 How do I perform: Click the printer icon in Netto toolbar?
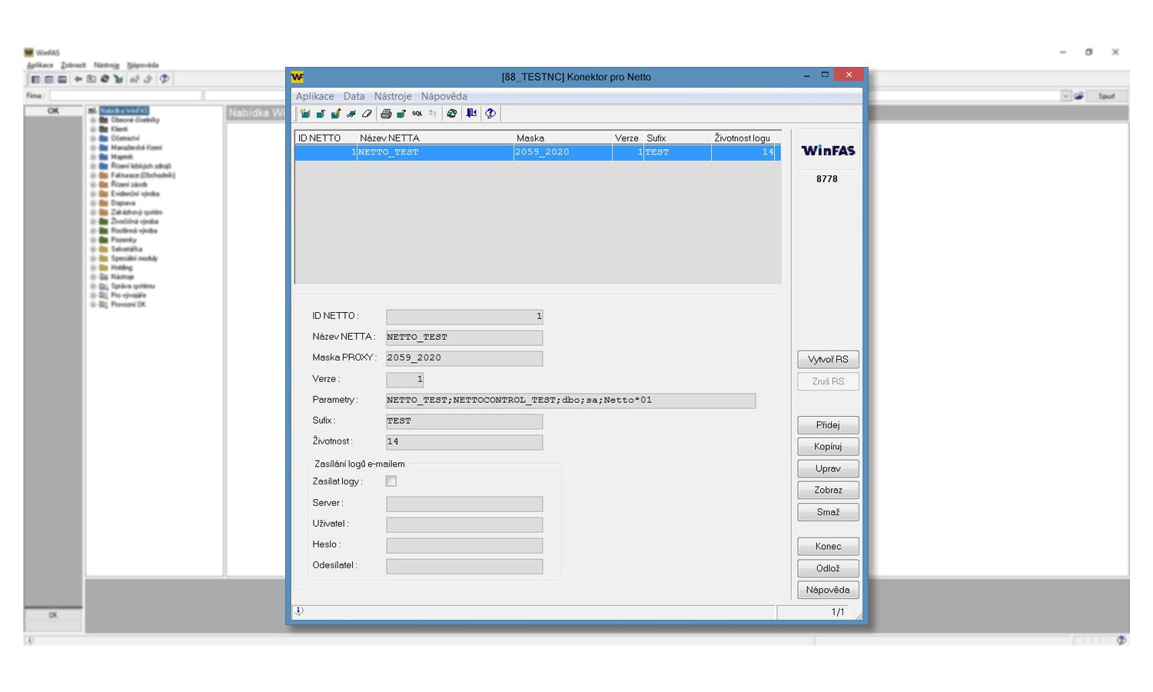point(386,114)
